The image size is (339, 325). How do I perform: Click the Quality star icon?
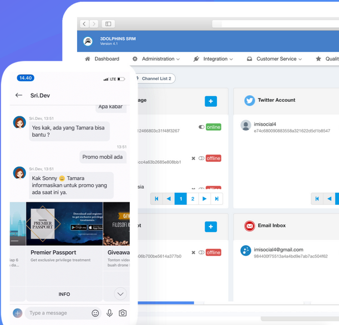(x=318, y=59)
